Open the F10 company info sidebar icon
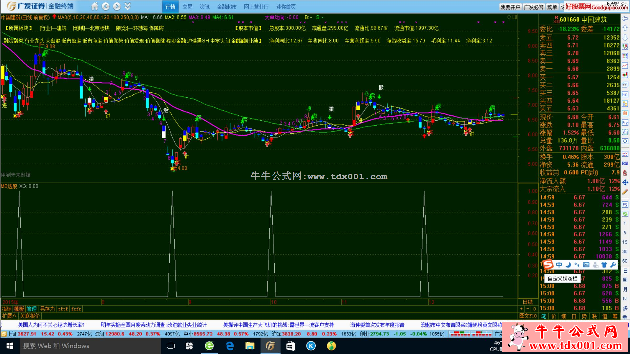The height and width of the screenshot is (354, 630). (x=625, y=94)
